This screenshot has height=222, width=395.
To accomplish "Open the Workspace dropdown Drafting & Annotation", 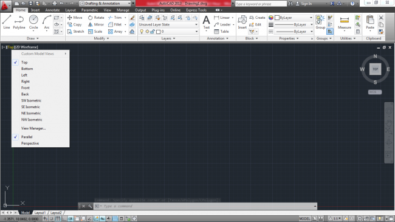I will tap(105, 4).
